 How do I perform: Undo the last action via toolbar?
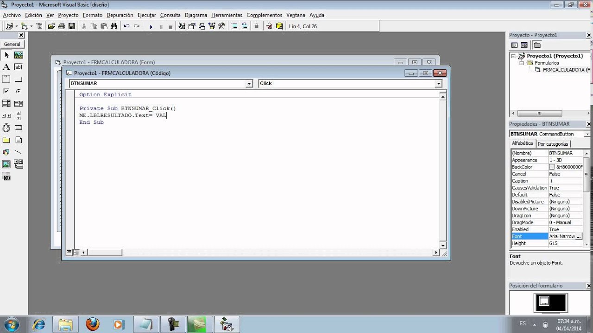[x=126, y=26]
